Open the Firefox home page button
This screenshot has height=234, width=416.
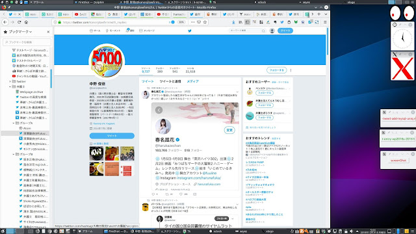point(26,22)
